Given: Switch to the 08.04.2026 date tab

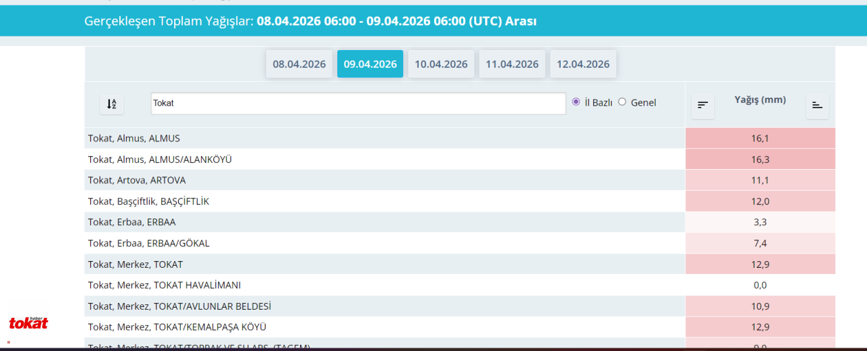Looking at the screenshot, I should tap(299, 64).
